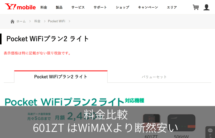Click the home icon in breadcrumb

coord(12,21)
